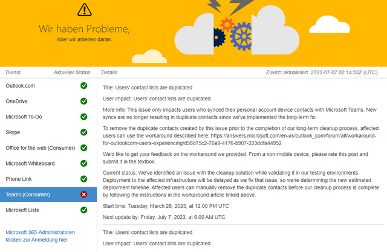Viewport: 387px width, 252px height.
Task: Click 'Aber wir arbeiten daran.' subtitle
Action: tap(84, 39)
